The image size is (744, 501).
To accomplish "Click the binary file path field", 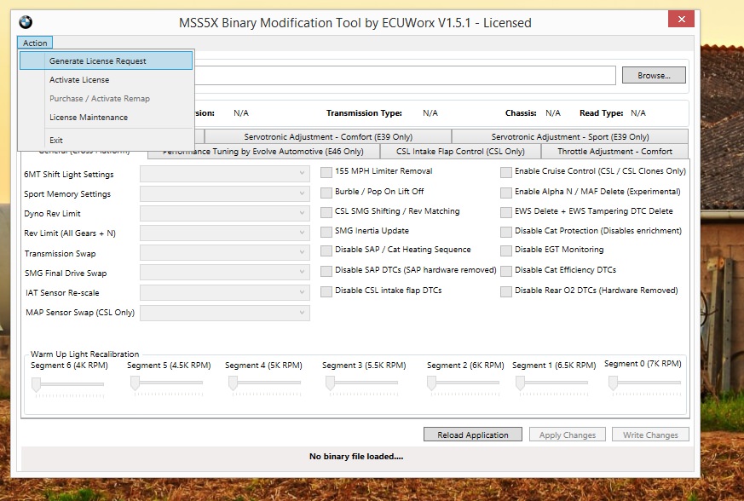I will click(x=405, y=76).
